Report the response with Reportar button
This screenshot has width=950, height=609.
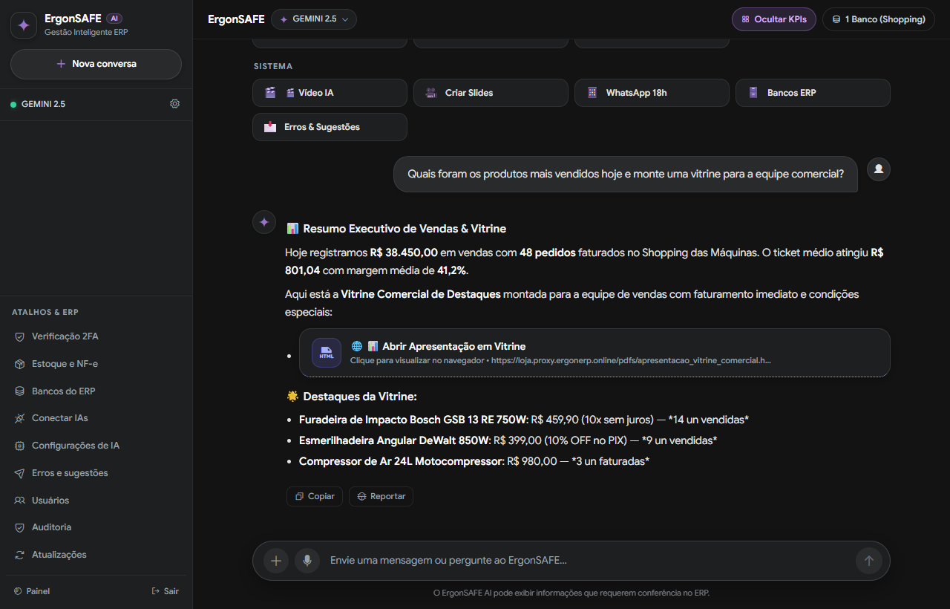coord(381,496)
